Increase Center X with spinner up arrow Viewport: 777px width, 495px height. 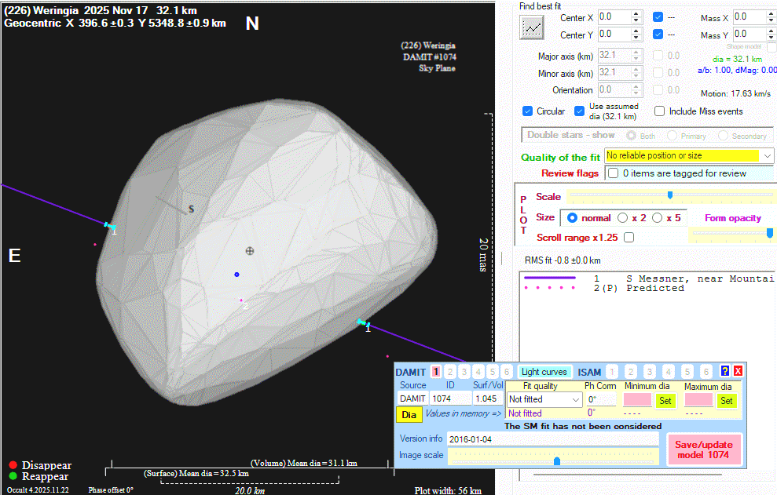point(636,13)
